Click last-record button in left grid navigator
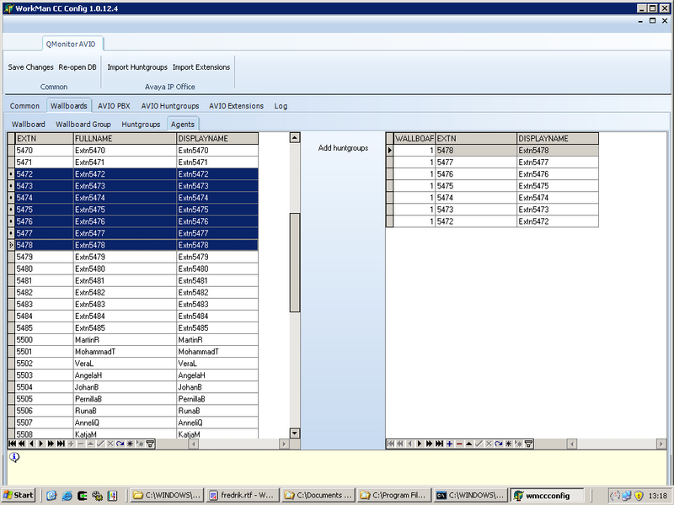 [61, 443]
